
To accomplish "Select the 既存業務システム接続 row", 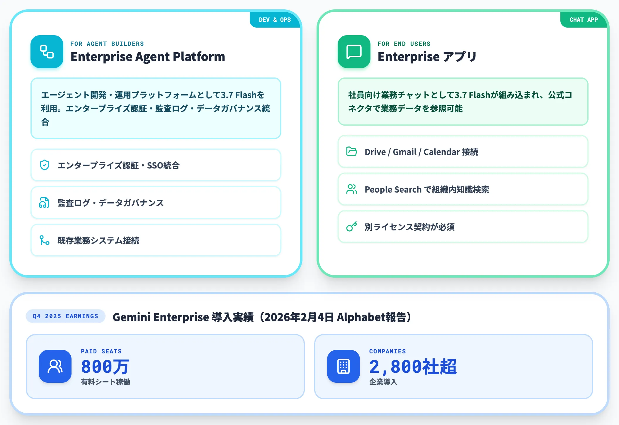I will (156, 240).
